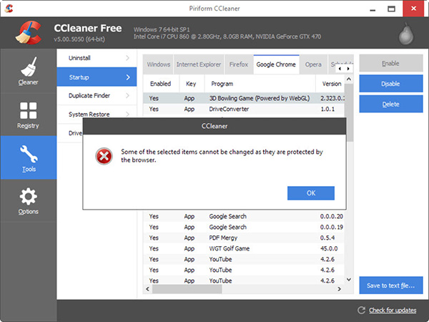This screenshot has width=429, height=322.
Task: Click the Disable button
Action: 390,84
